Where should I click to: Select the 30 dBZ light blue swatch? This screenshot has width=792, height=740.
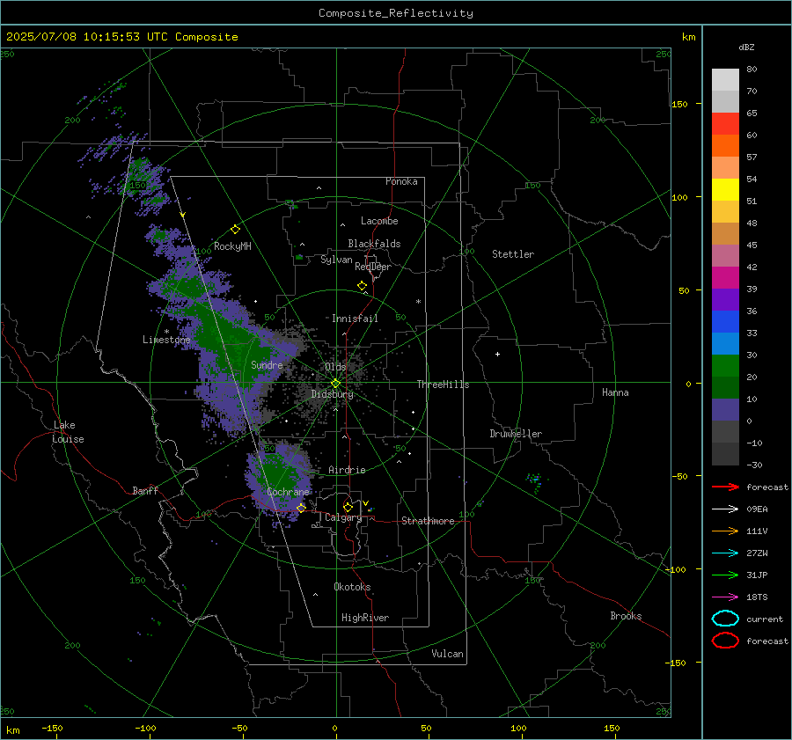coord(725,343)
